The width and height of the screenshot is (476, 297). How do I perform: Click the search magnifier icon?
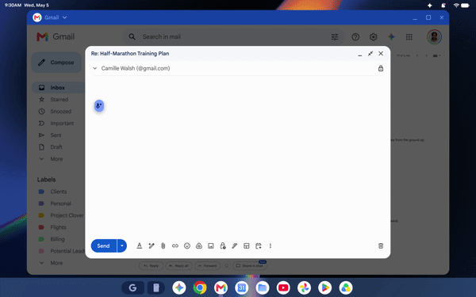click(132, 36)
